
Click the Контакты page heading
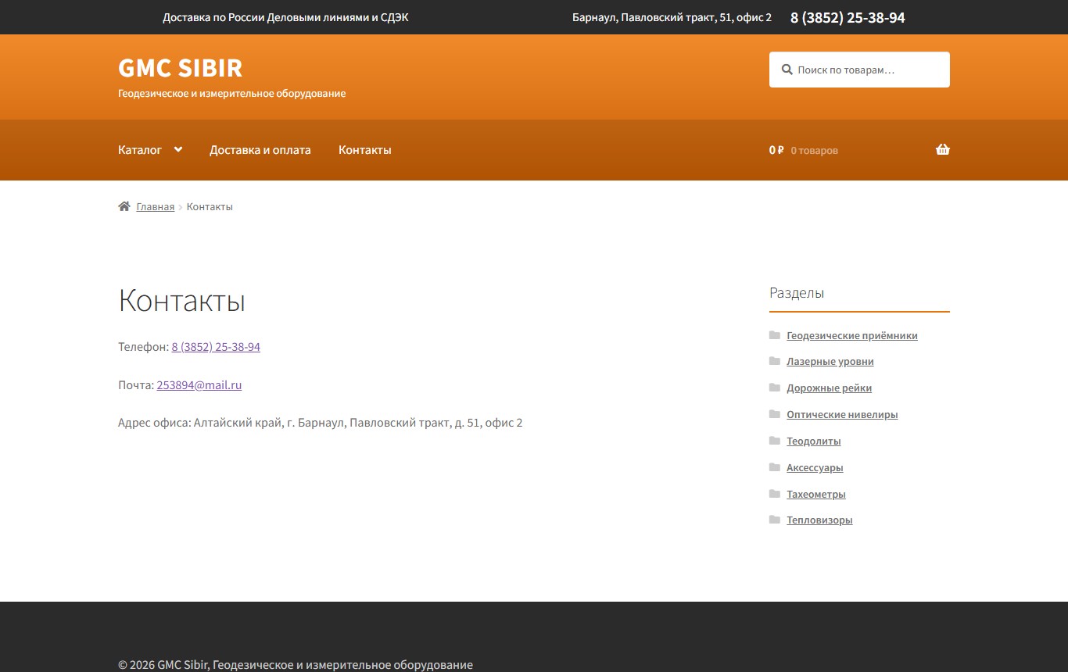[x=181, y=301]
